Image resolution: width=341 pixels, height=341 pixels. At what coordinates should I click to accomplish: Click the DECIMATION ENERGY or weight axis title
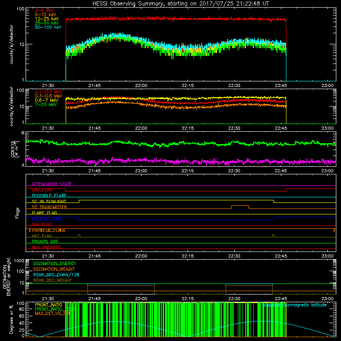[x=6, y=277]
